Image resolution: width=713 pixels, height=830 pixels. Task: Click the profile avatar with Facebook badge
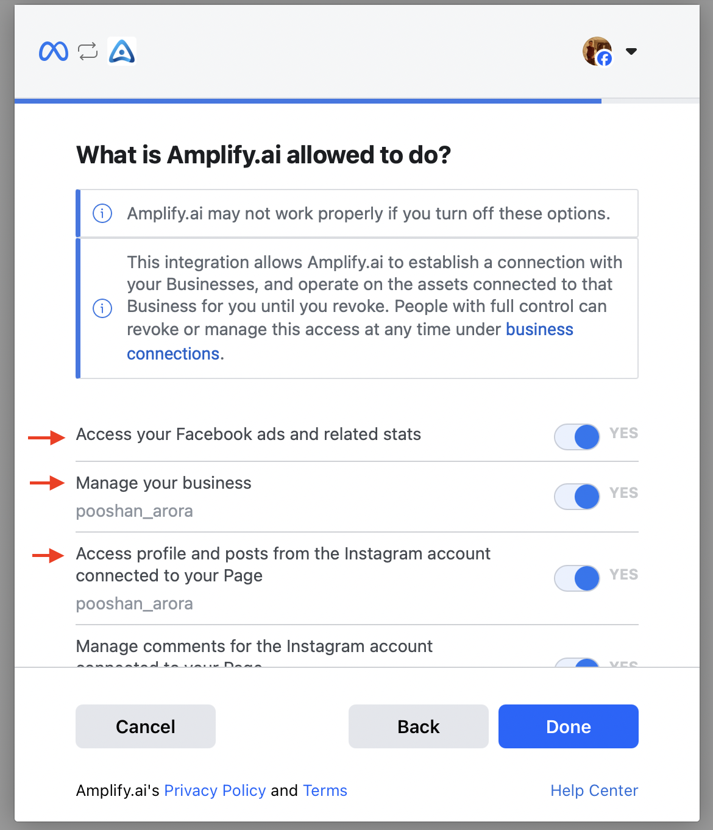tap(597, 51)
